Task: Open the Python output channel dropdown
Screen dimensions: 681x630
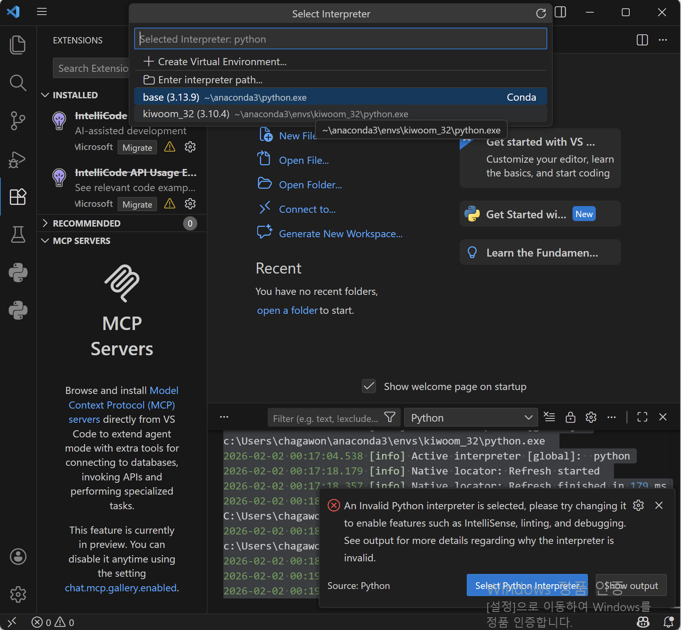Action: click(x=471, y=418)
